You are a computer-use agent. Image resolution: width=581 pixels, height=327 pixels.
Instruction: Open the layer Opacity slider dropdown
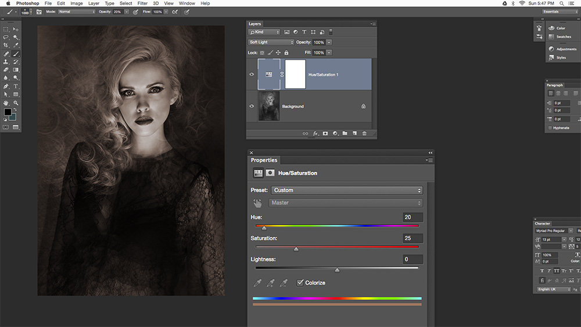coord(329,42)
